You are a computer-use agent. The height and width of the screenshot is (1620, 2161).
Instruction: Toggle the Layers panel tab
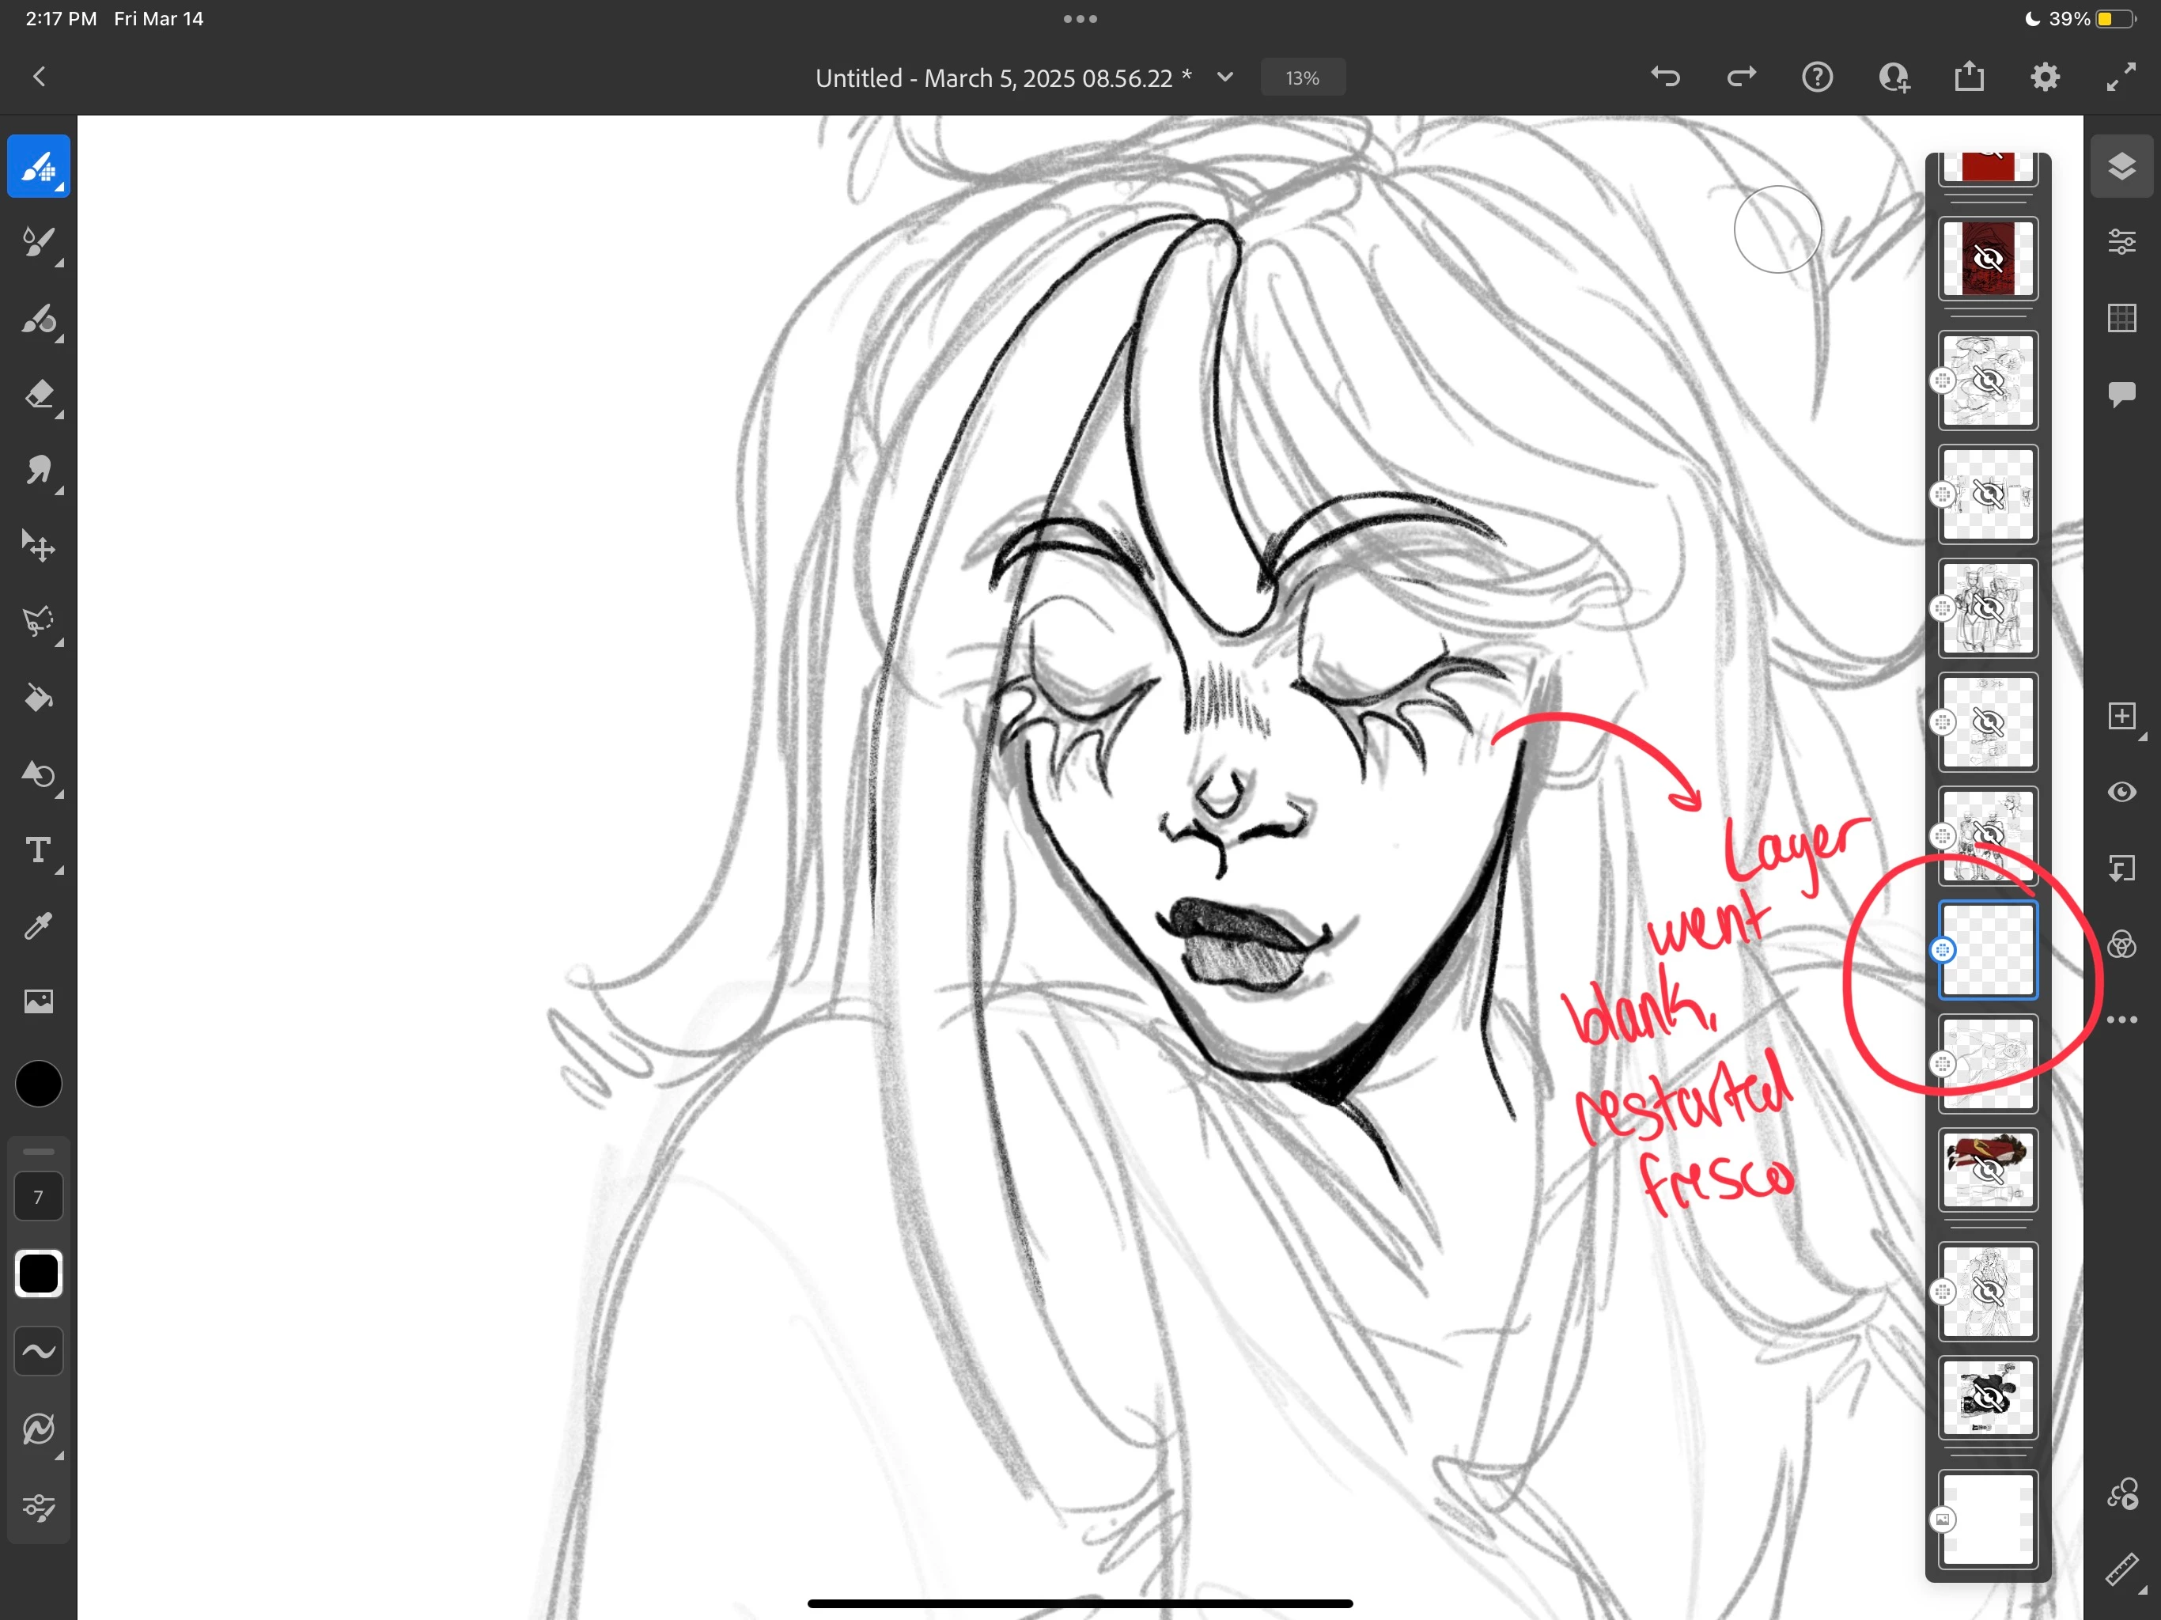tap(2121, 166)
